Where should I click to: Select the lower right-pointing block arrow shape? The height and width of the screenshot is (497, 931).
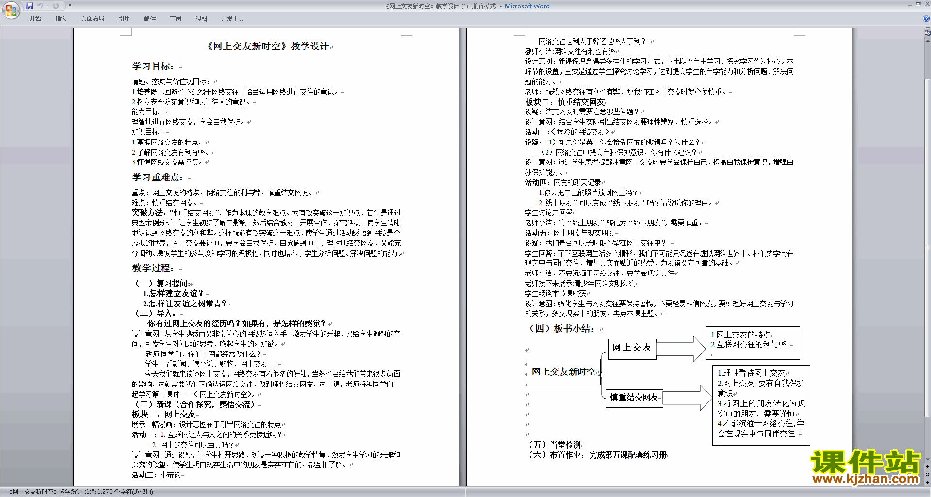(688, 398)
